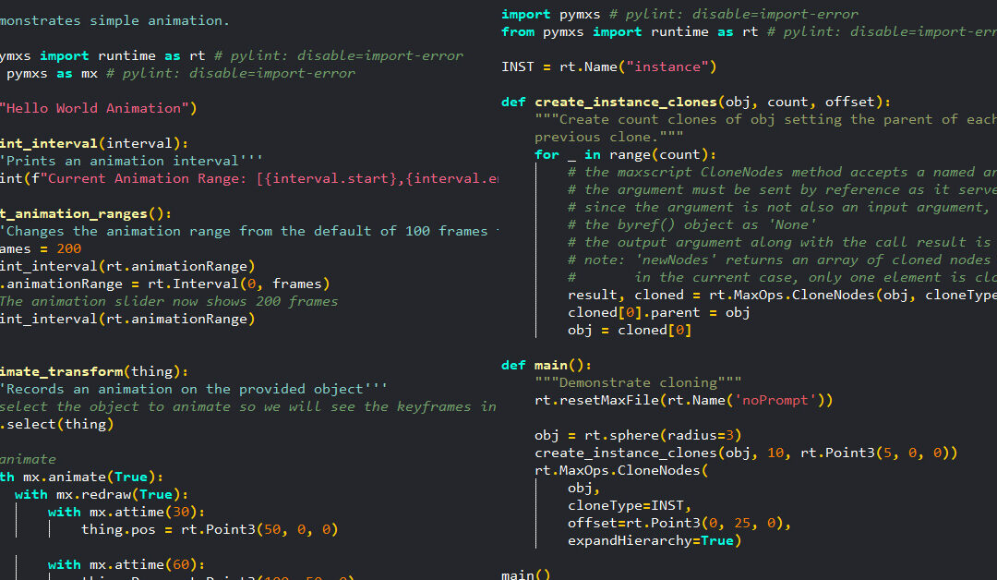Click the "thing.pos = rt.Point3(50, 0, 0)" line
997x580 pixels.
210,530
